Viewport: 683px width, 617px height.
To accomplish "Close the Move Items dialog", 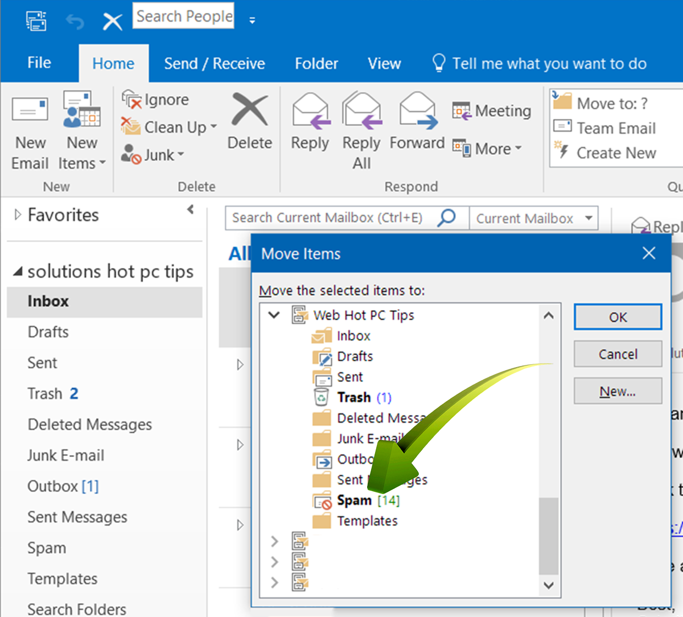I will click(649, 253).
